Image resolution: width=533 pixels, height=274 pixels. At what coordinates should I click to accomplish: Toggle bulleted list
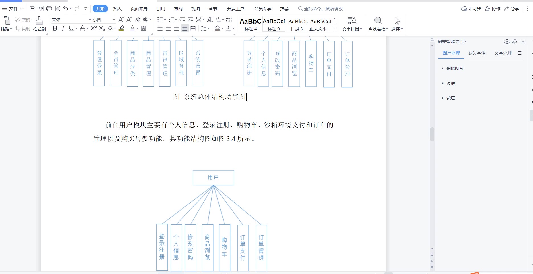160,20
